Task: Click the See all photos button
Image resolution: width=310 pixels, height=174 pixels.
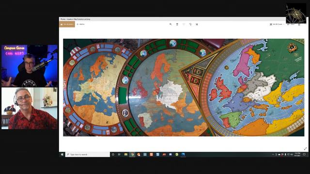Action: 67,24
